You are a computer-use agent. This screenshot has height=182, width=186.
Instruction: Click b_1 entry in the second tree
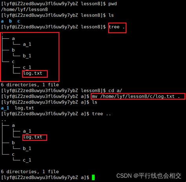click(27, 148)
